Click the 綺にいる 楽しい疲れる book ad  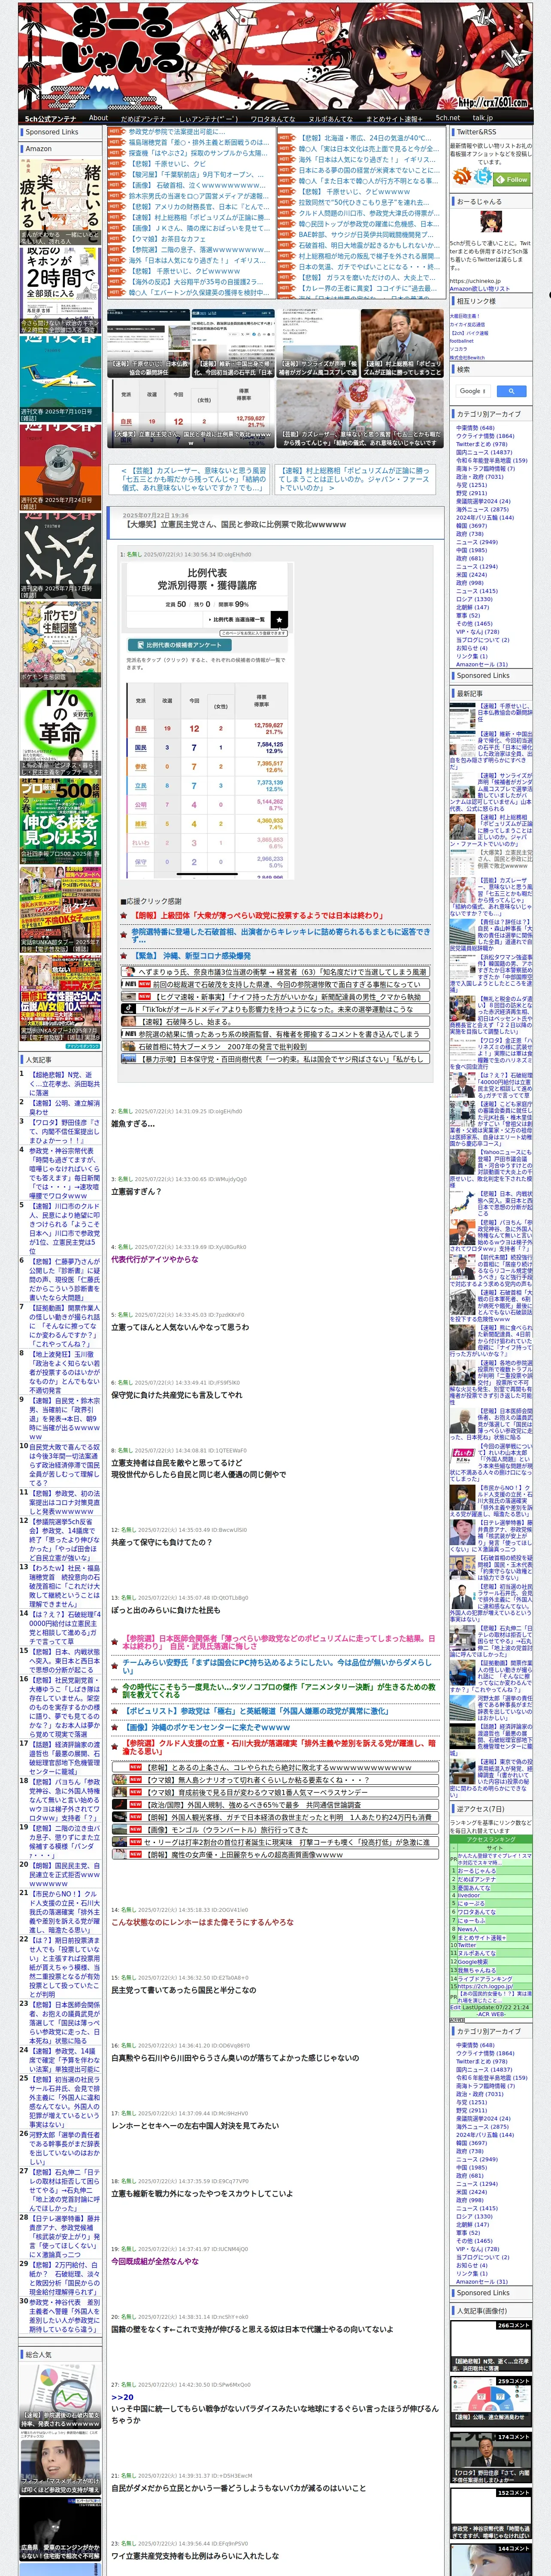[x=60, y=201]
